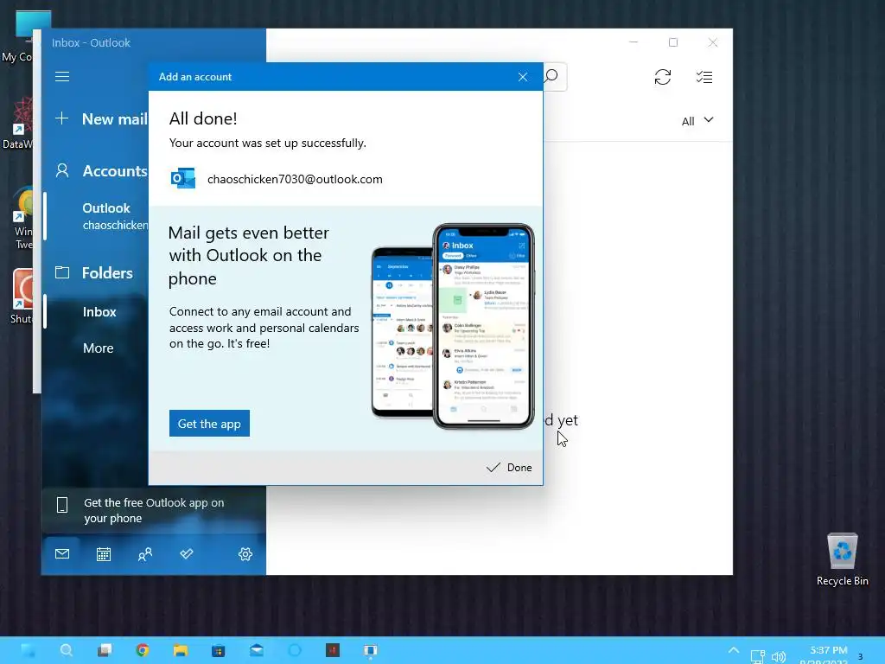Click the Windows Start button
Image resolution: width=885 pixels, height=664 pixels.
(28, 650)
